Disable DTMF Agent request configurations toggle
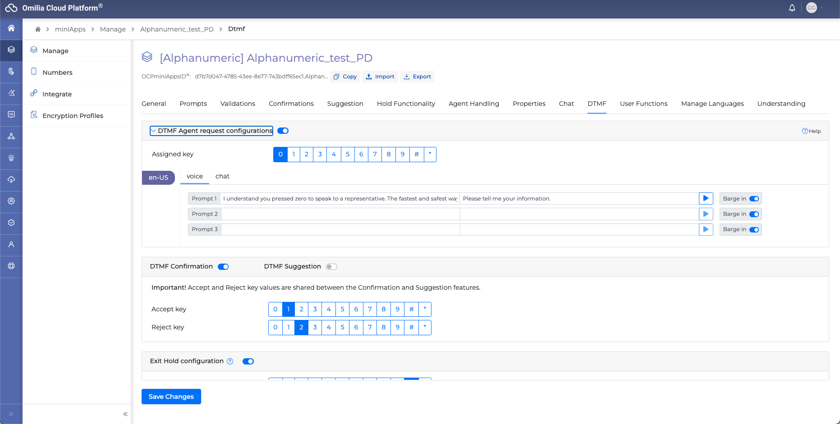Viewport: 840px width, 424px height. 283,131
